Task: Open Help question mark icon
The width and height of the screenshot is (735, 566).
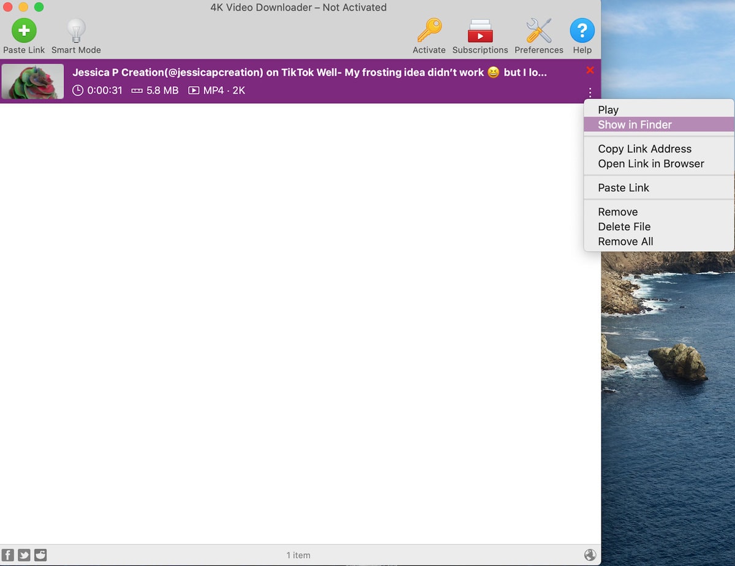Action: click(x=582, y=31)
